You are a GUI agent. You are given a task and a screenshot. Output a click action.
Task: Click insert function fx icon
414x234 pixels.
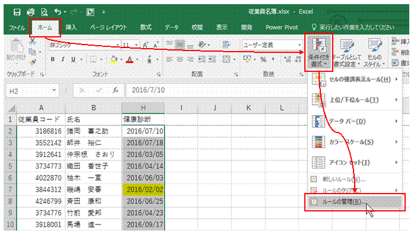coord(116,90)
